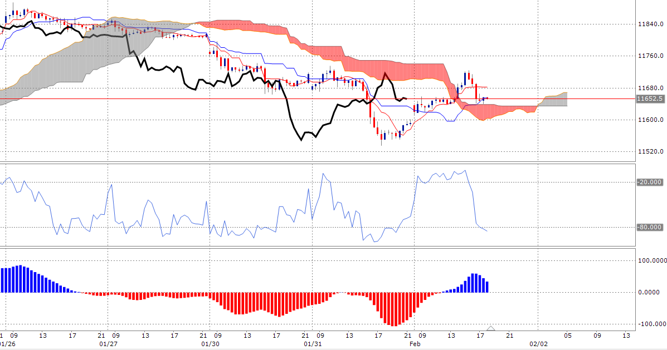Select the 01/30 date label
Viewport: 667px width, 350px height.
[210, 344]
